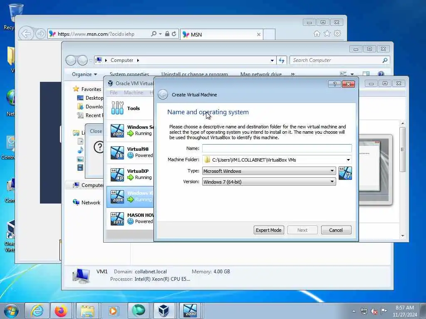This screenshot has width=426, height=319.
Task: Click the VM preview thumbnail in VirtualBox
Action: (376, 169)
